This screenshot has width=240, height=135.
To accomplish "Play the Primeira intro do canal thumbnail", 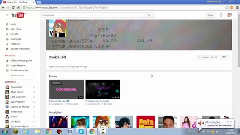I will point(103,89).
